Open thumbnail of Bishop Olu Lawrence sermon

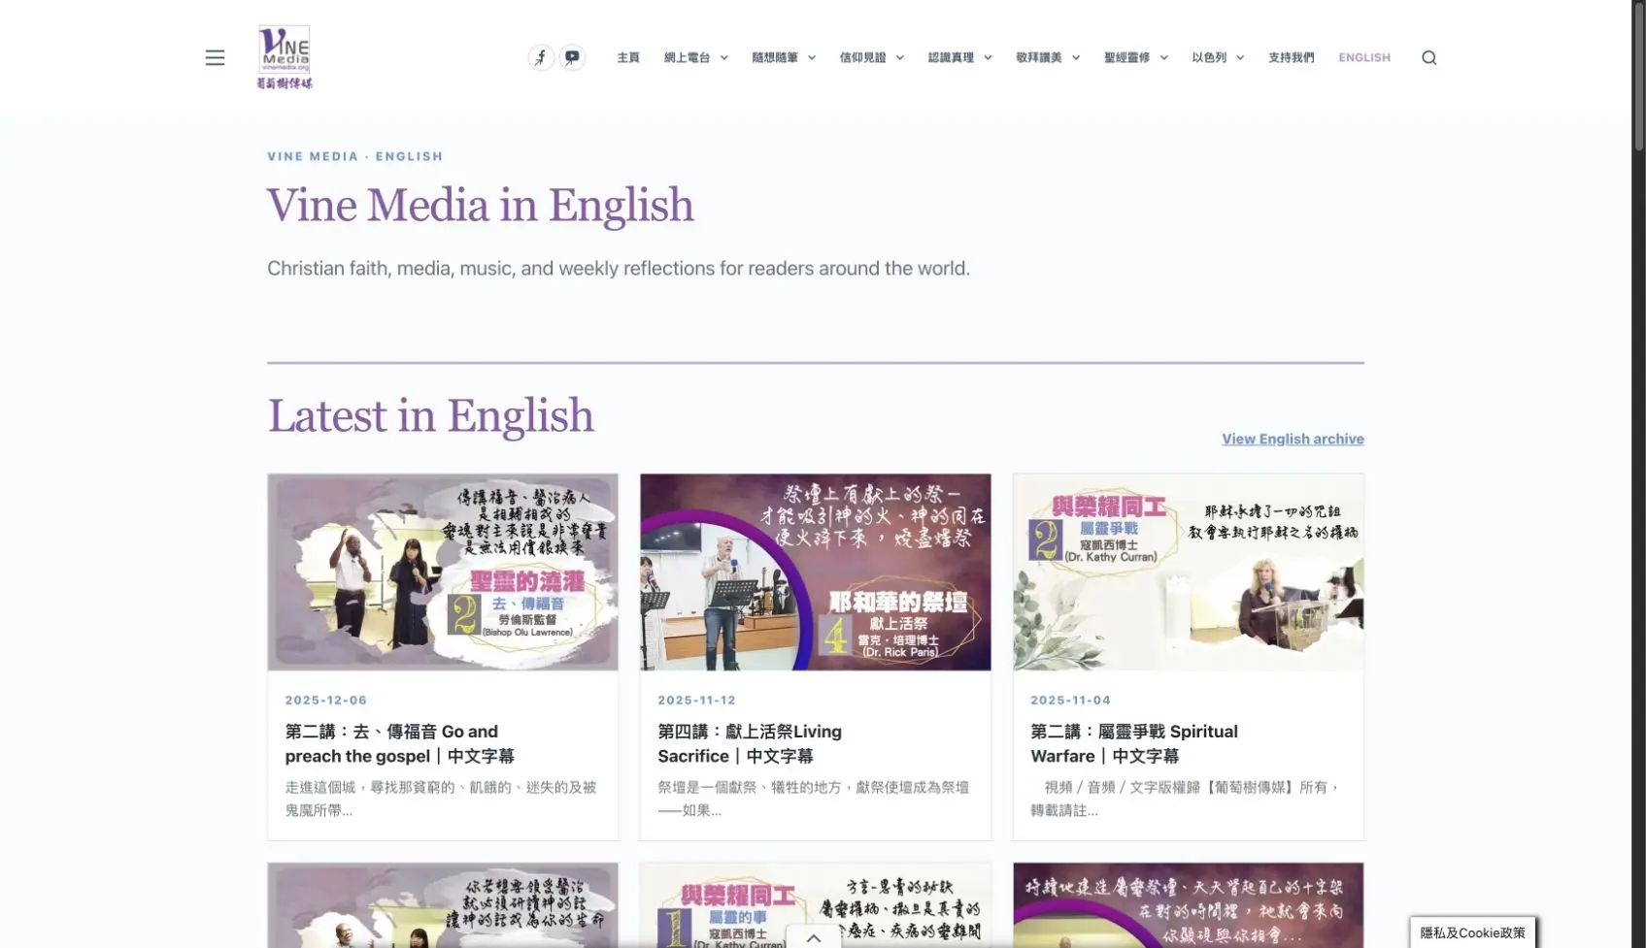[443, 572]
